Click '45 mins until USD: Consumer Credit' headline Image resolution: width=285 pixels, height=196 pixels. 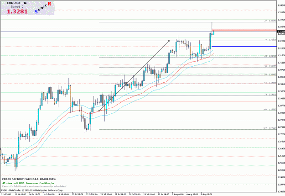(28, 183)
